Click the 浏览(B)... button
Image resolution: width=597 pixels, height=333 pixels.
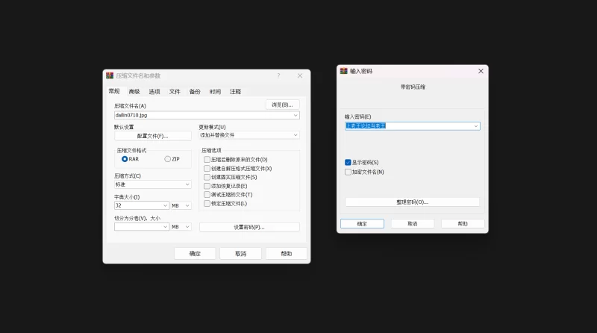282,105
